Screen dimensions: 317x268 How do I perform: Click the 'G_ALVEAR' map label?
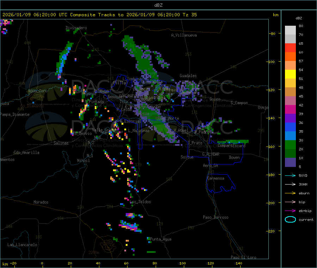click(211, 154)
